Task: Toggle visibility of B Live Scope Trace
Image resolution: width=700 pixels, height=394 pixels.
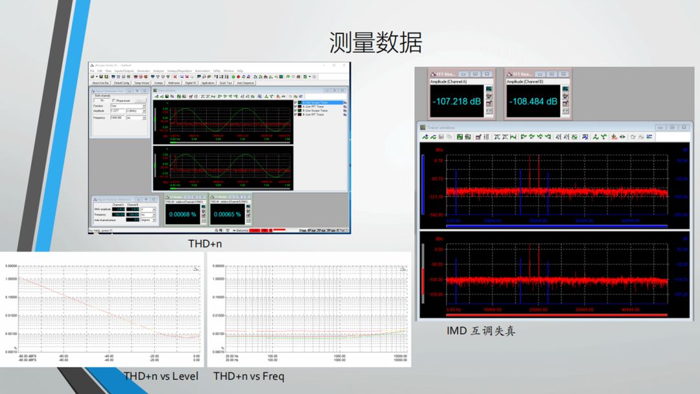Action: tap(296, 111)
